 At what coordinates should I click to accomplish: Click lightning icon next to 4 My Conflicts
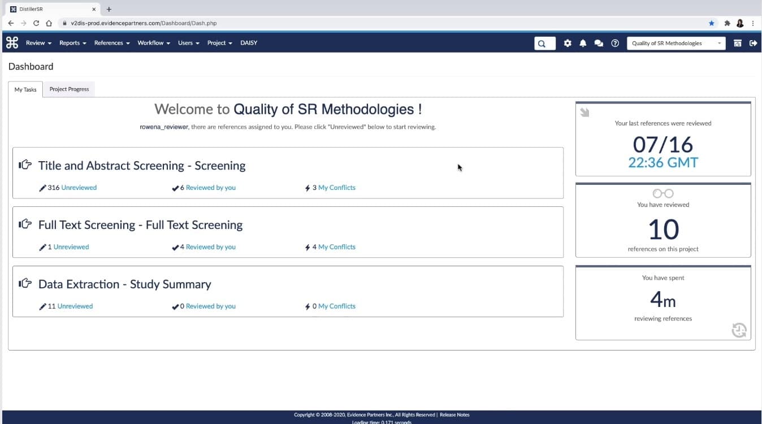[308, 247]
